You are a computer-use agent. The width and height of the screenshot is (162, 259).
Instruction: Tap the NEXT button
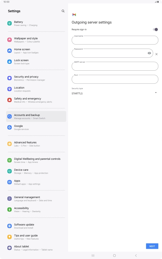(152, 246)
